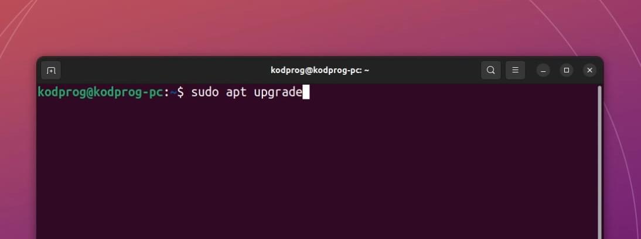Click empty header bar between new-tab button and title
Image resolution: width=641 pixels, height=239 pixels.
coord(163,70)
